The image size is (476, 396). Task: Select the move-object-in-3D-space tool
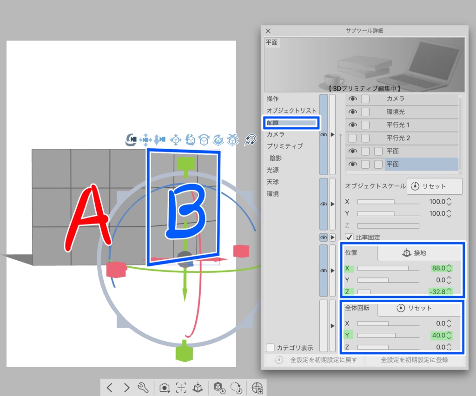point(175,140)
